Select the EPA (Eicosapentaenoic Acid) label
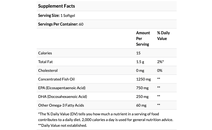 coord(62,88)
